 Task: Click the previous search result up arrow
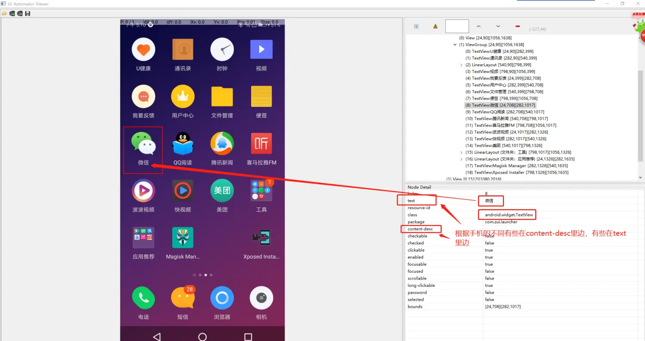tap(479, 26)
